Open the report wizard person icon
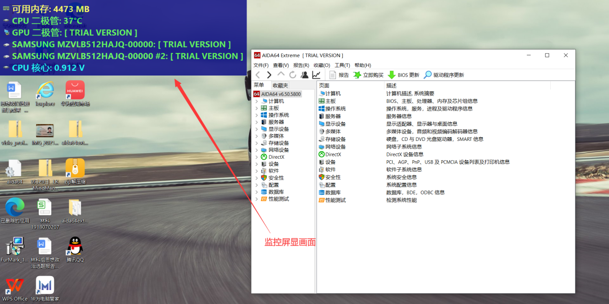 (x=304, y=75)
